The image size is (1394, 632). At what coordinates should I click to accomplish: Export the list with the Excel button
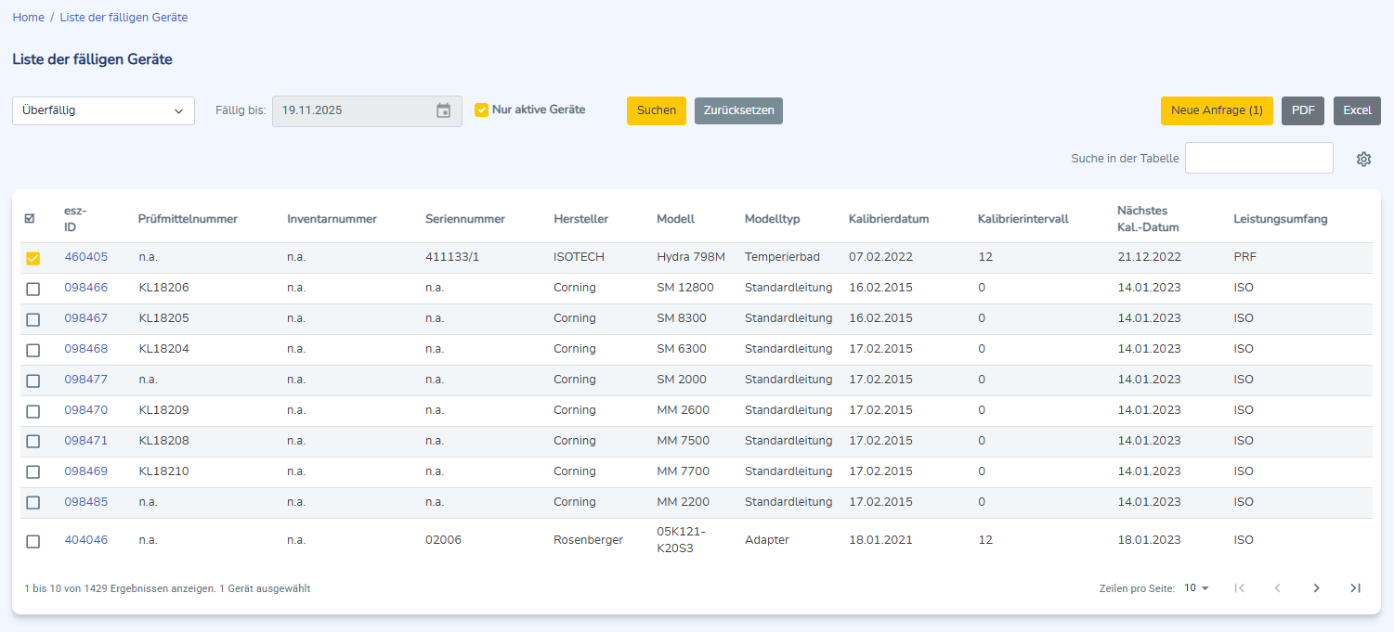(1356, 110)
